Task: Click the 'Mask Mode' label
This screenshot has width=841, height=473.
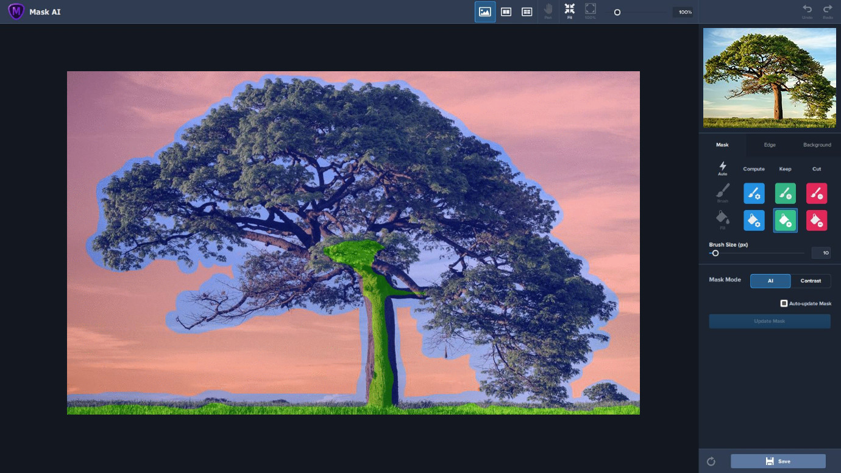Action: click(x=725, y=280)
